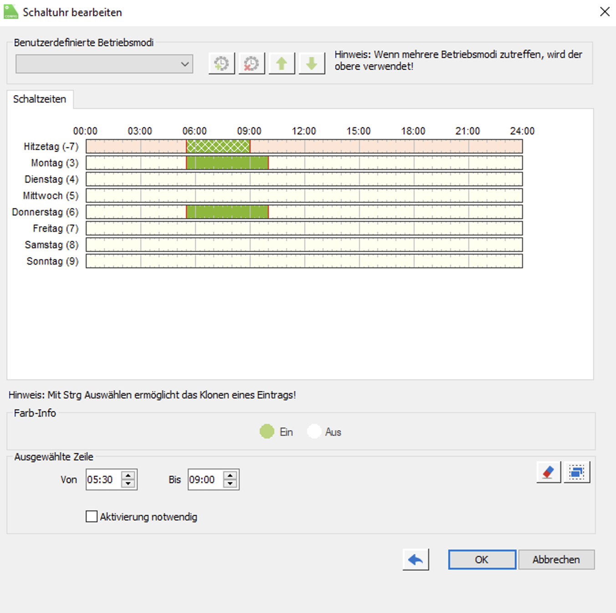Screen dimensions: 616x613
Task: Click the 'Hinweis: Mit Strg Auswählen' hint text
Action: click(152, 395)
